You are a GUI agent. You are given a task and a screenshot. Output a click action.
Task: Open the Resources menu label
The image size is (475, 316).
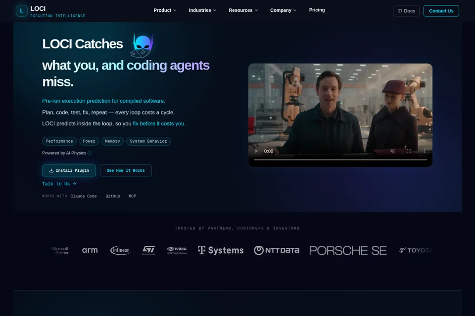point(240,10)
